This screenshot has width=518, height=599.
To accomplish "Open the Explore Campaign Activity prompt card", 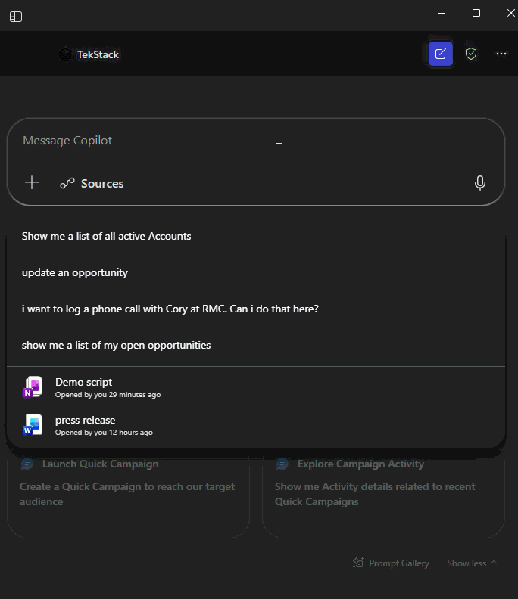I will 383,496.
